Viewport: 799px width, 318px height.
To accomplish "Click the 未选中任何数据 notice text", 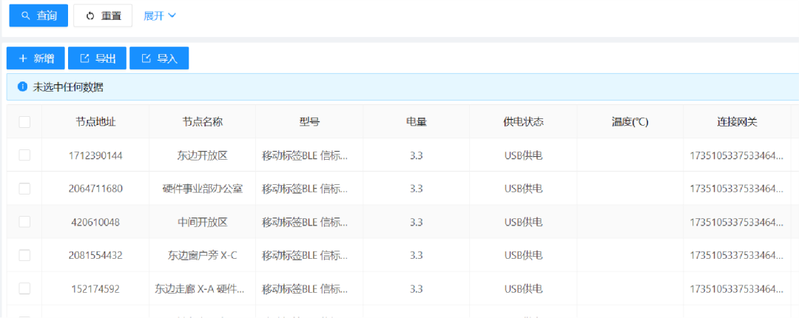I will coord(68,87).
